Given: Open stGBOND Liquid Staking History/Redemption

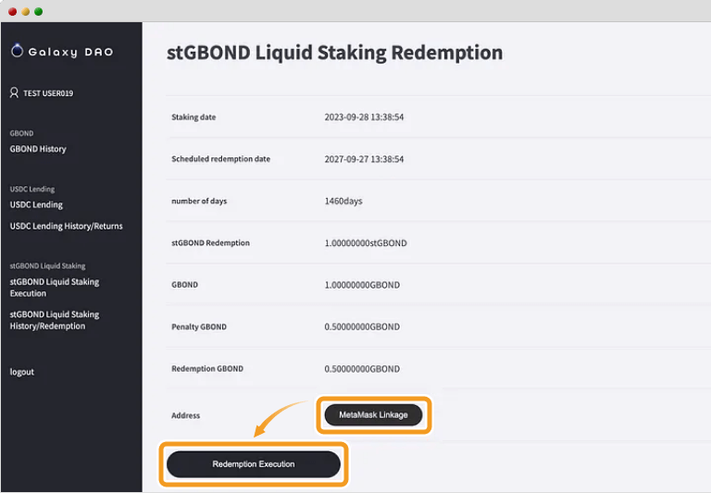Looking at the screenshot, I should 55,320.
